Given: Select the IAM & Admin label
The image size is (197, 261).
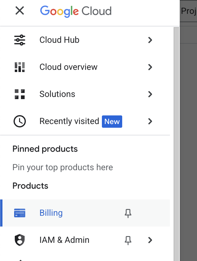Looking at the screenshot, I should (x=64, y=240).
